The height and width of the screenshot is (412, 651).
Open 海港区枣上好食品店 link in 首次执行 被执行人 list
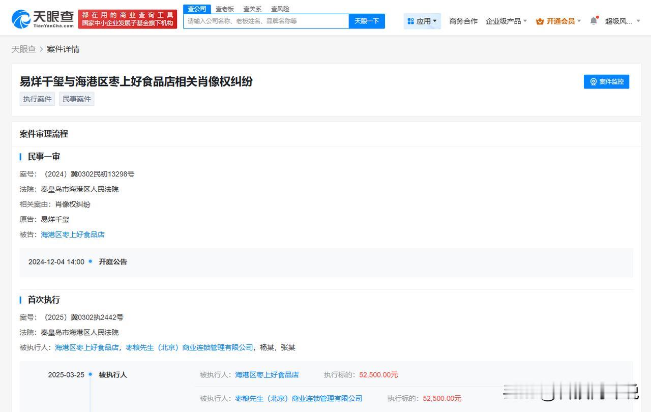[87, 347]
